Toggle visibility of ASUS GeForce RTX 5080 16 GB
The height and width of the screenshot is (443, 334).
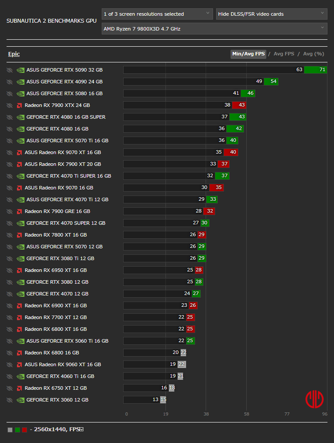pos(10,94)
